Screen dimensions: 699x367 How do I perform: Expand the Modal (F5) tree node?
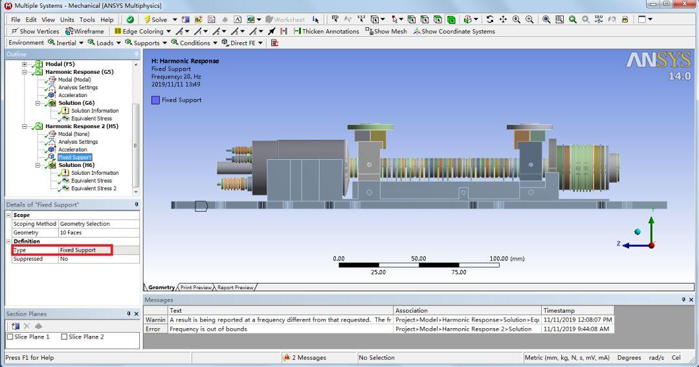(25, 64)
